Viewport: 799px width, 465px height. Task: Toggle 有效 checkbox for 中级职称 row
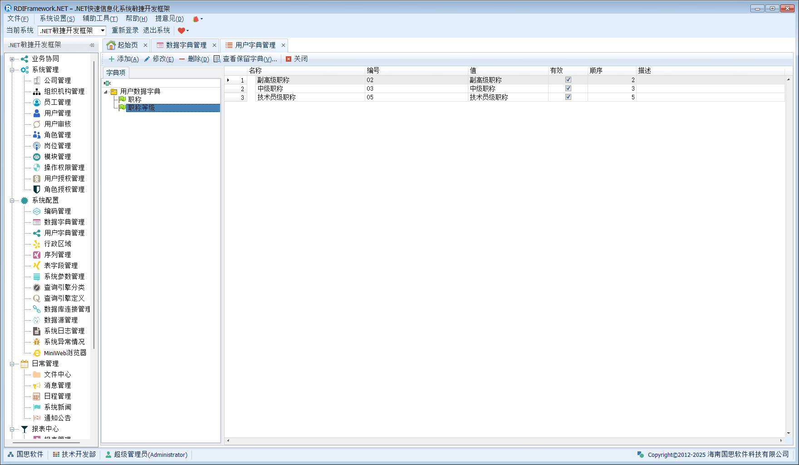568,88
